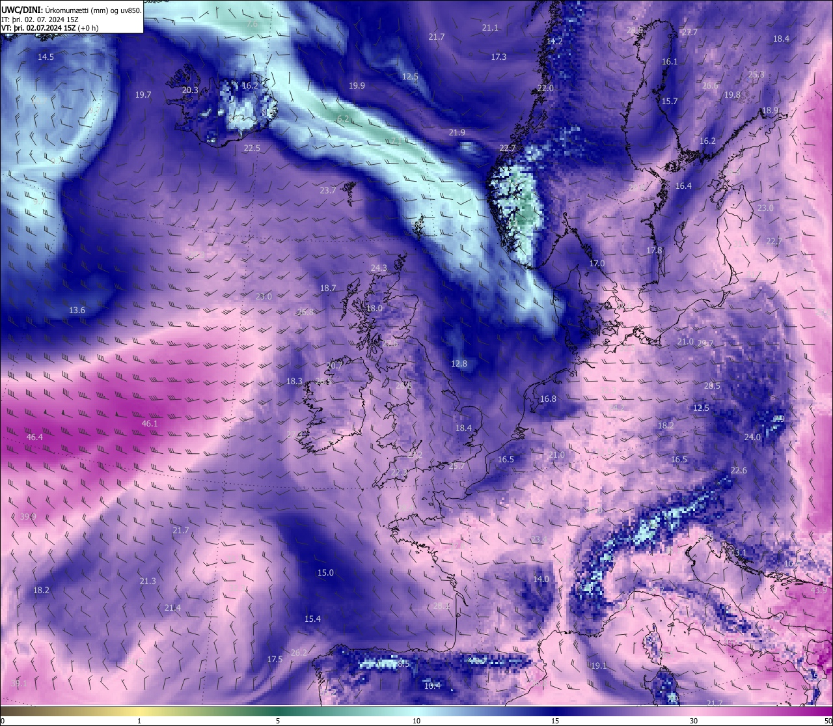Click the 17.8 value label

[x=654, y=250]
